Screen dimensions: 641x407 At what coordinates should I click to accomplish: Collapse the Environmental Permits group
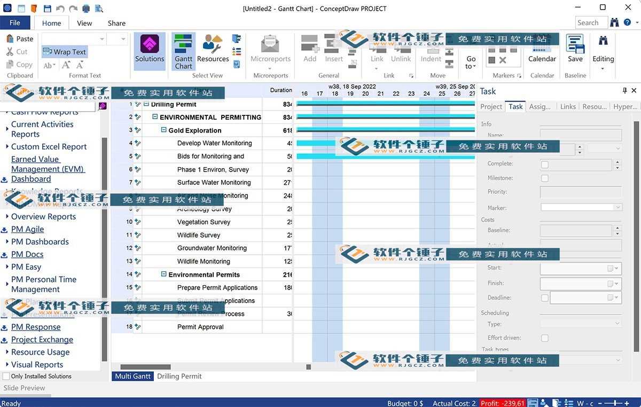pyautogui.click(x=164, y=274)
